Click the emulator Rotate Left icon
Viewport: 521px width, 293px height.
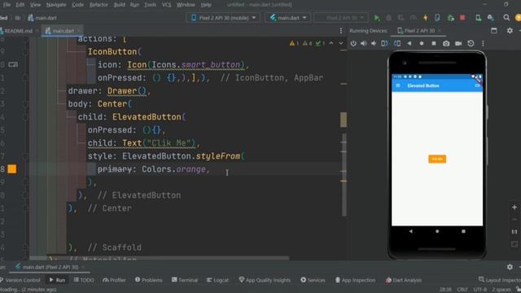384,43
